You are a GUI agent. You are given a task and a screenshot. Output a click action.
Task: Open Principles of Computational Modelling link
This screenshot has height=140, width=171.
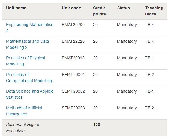[29, 78]
